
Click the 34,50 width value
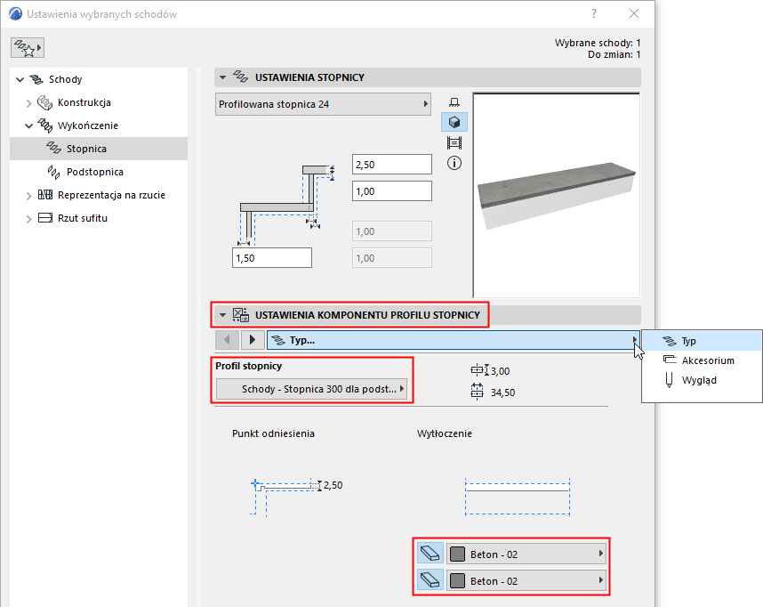point(502,393)
